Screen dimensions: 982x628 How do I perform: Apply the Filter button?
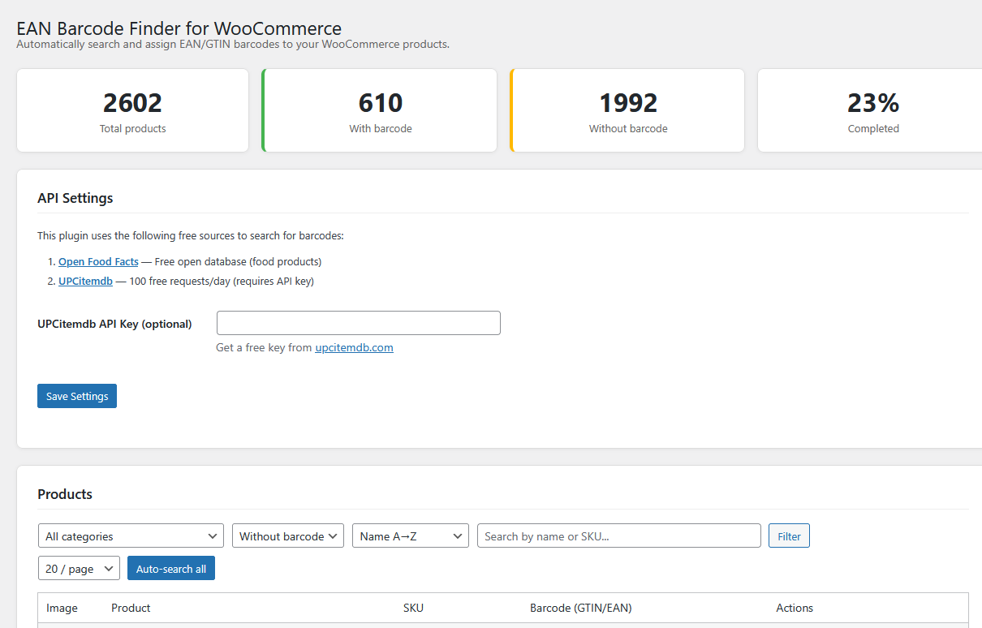(789, 536)
